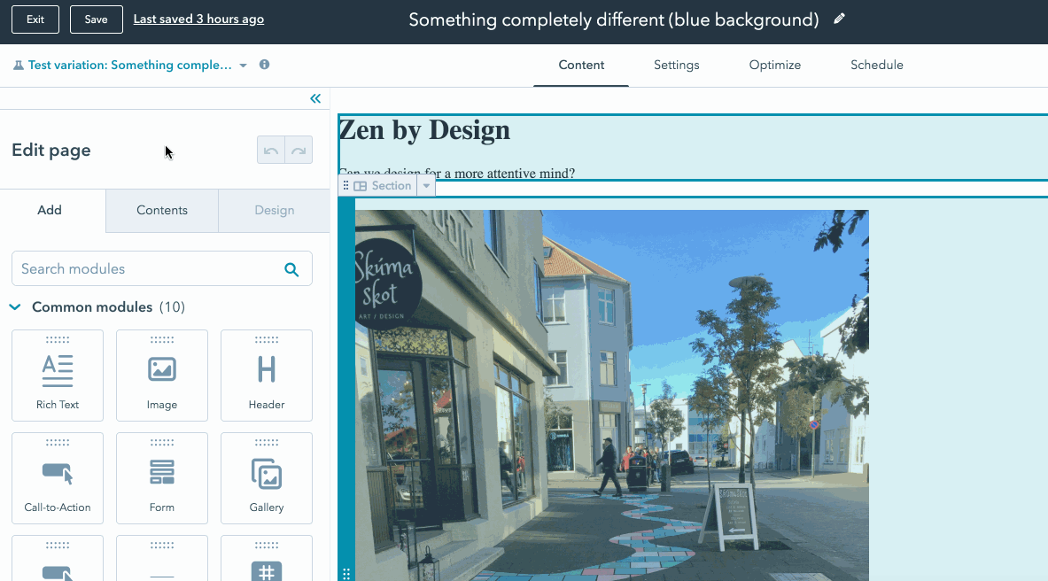Open the Optimize tab
Viewport: 1048px width, 581px height.
(774, 65)
